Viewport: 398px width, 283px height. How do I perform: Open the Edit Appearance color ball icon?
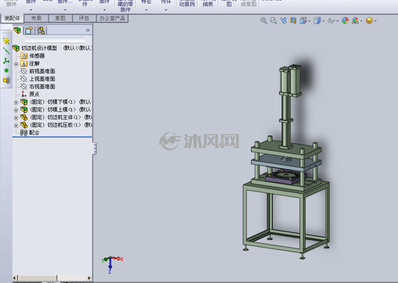345,20
